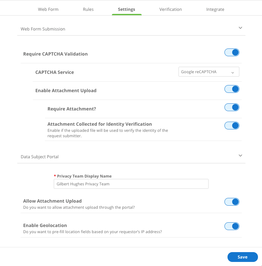
Task: Click the Data Subject Portal heading
Action: coord(40,157)
